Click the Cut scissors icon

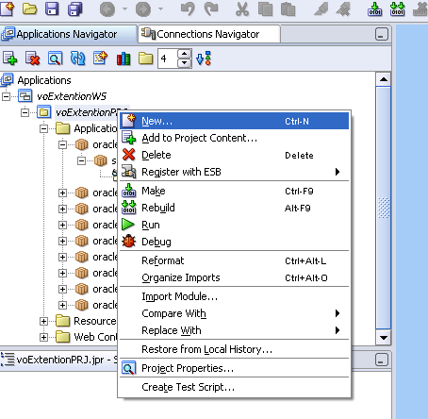pos(242,9)
